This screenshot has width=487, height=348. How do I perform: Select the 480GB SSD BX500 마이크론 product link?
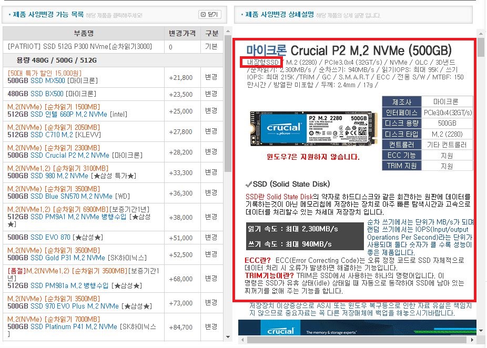coord(52,94)
